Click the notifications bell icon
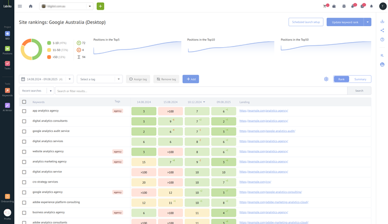Image resolution: width=388 pixels, height=224 pixels. (x=371, y=6)
